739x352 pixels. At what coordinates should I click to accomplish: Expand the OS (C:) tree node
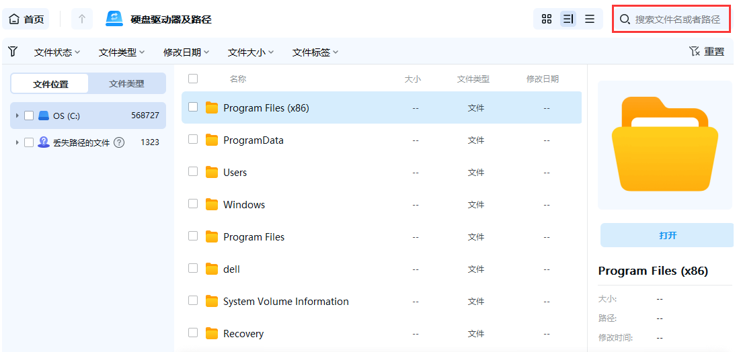click(17, 116)
